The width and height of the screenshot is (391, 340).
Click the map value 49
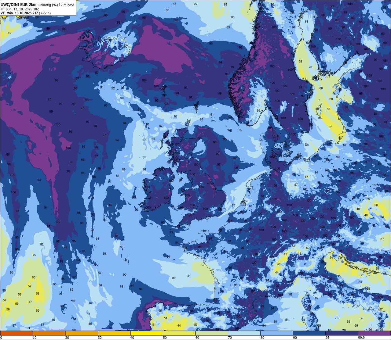click(x=9, y=33)
